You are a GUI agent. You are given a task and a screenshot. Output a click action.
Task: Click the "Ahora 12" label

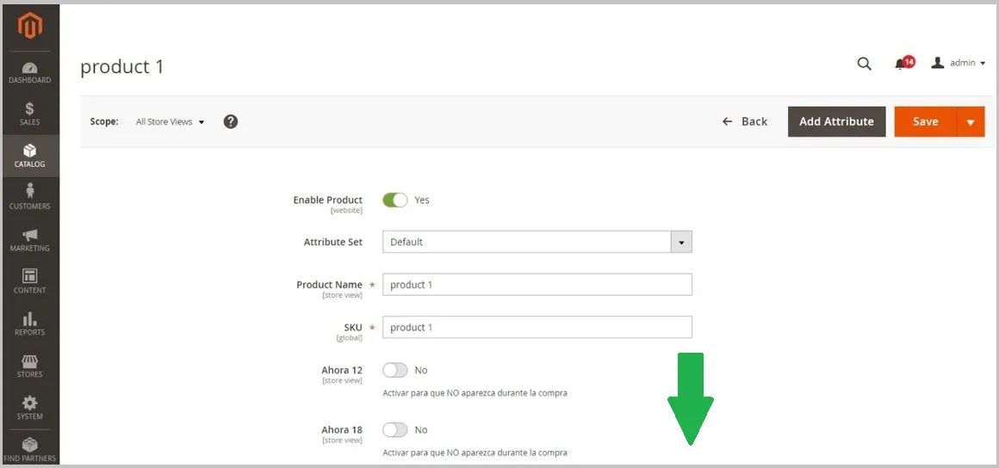pyautogui.click(x=342, y=370)
